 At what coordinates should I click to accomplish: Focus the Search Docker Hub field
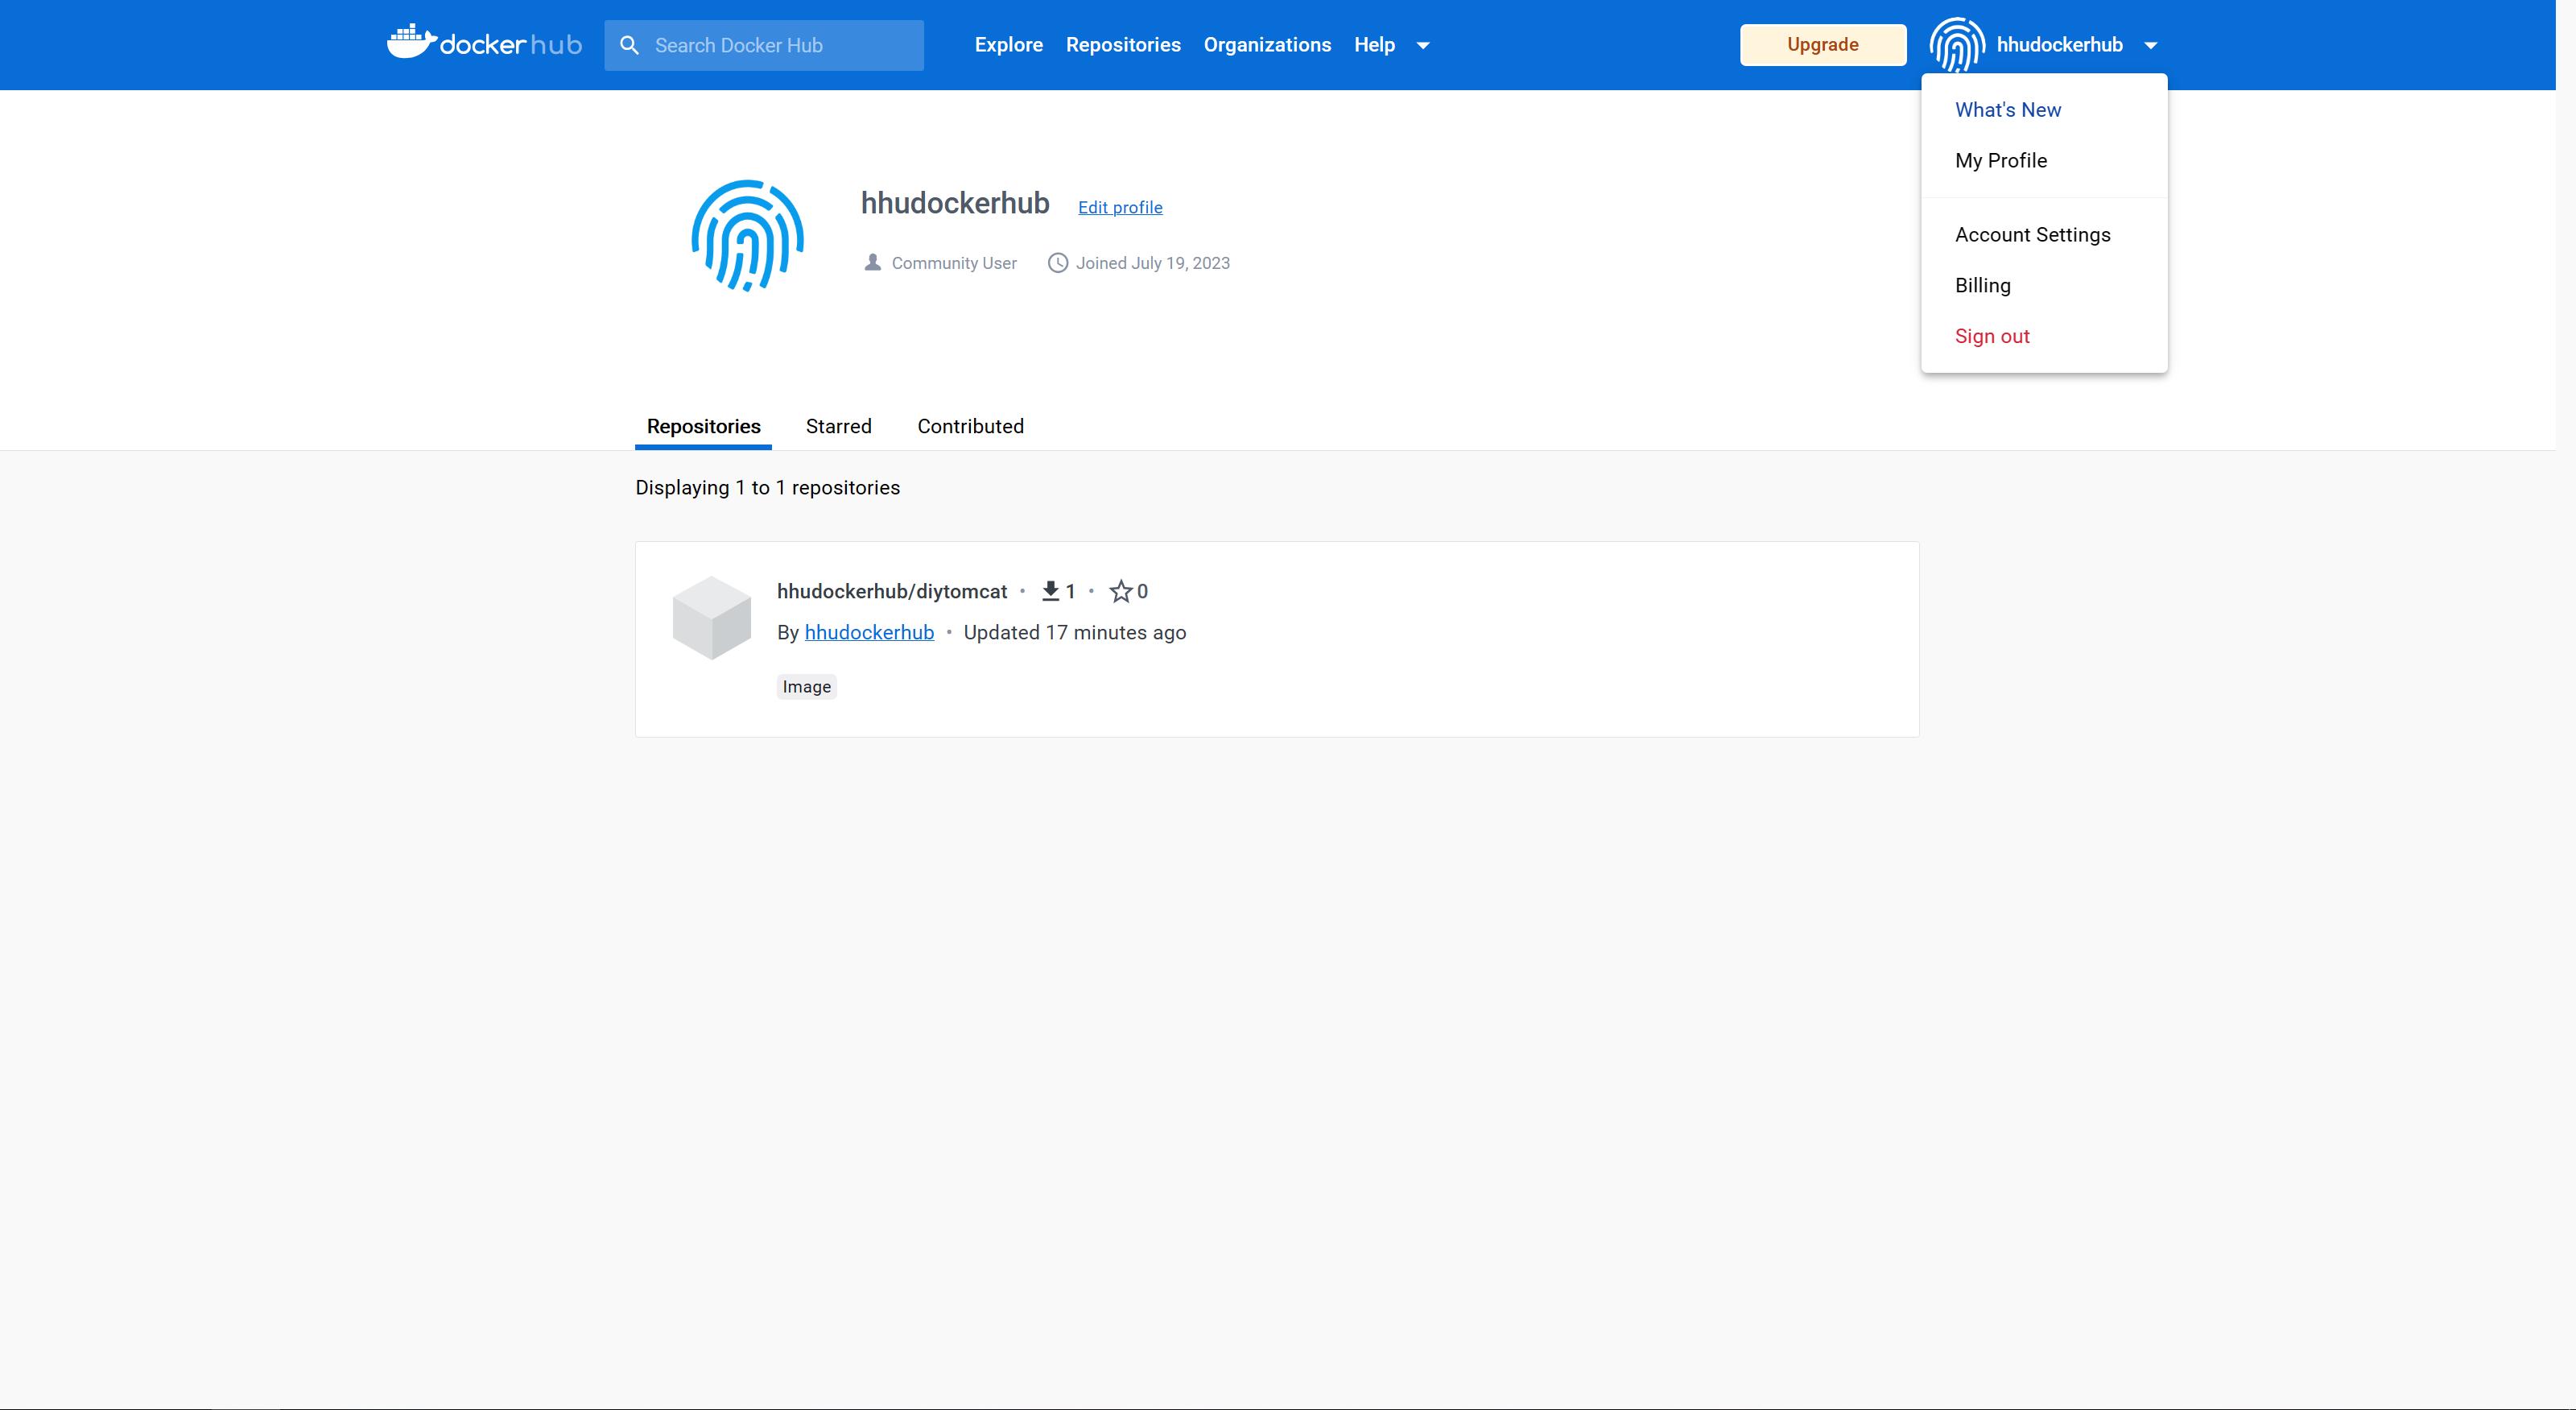click(764, 45)
